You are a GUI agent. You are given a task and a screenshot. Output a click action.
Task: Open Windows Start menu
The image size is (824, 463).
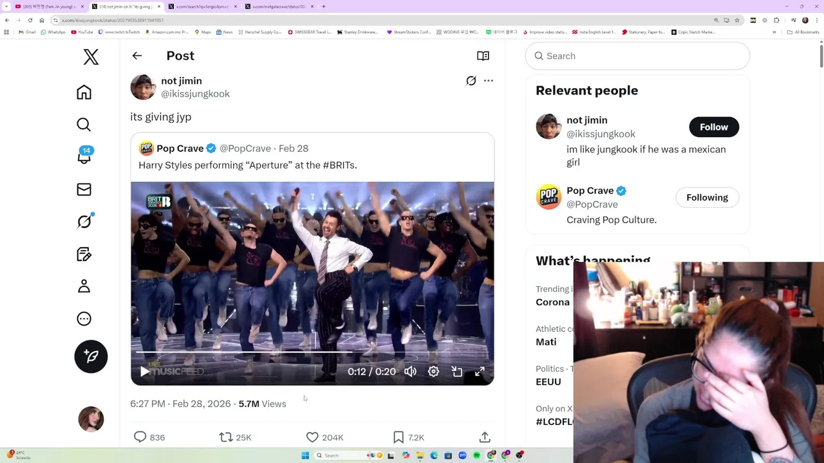click(305, 455)
